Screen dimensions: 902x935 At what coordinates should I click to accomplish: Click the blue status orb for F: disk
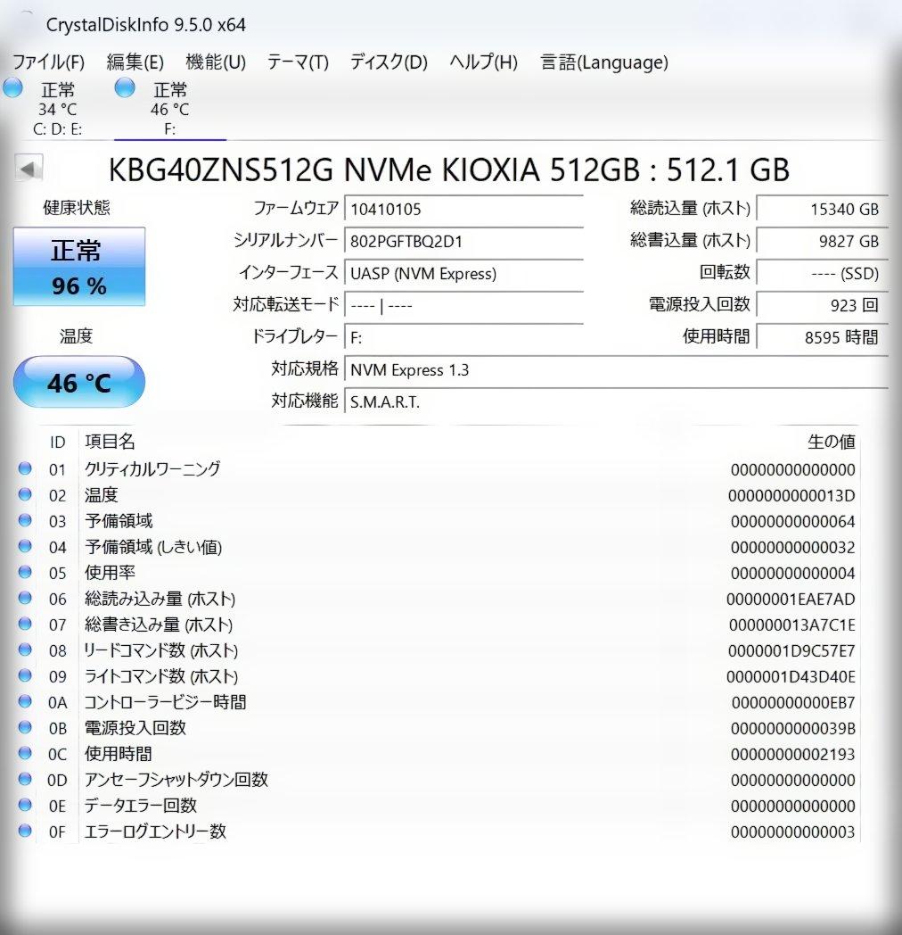[x=125, y=87]
